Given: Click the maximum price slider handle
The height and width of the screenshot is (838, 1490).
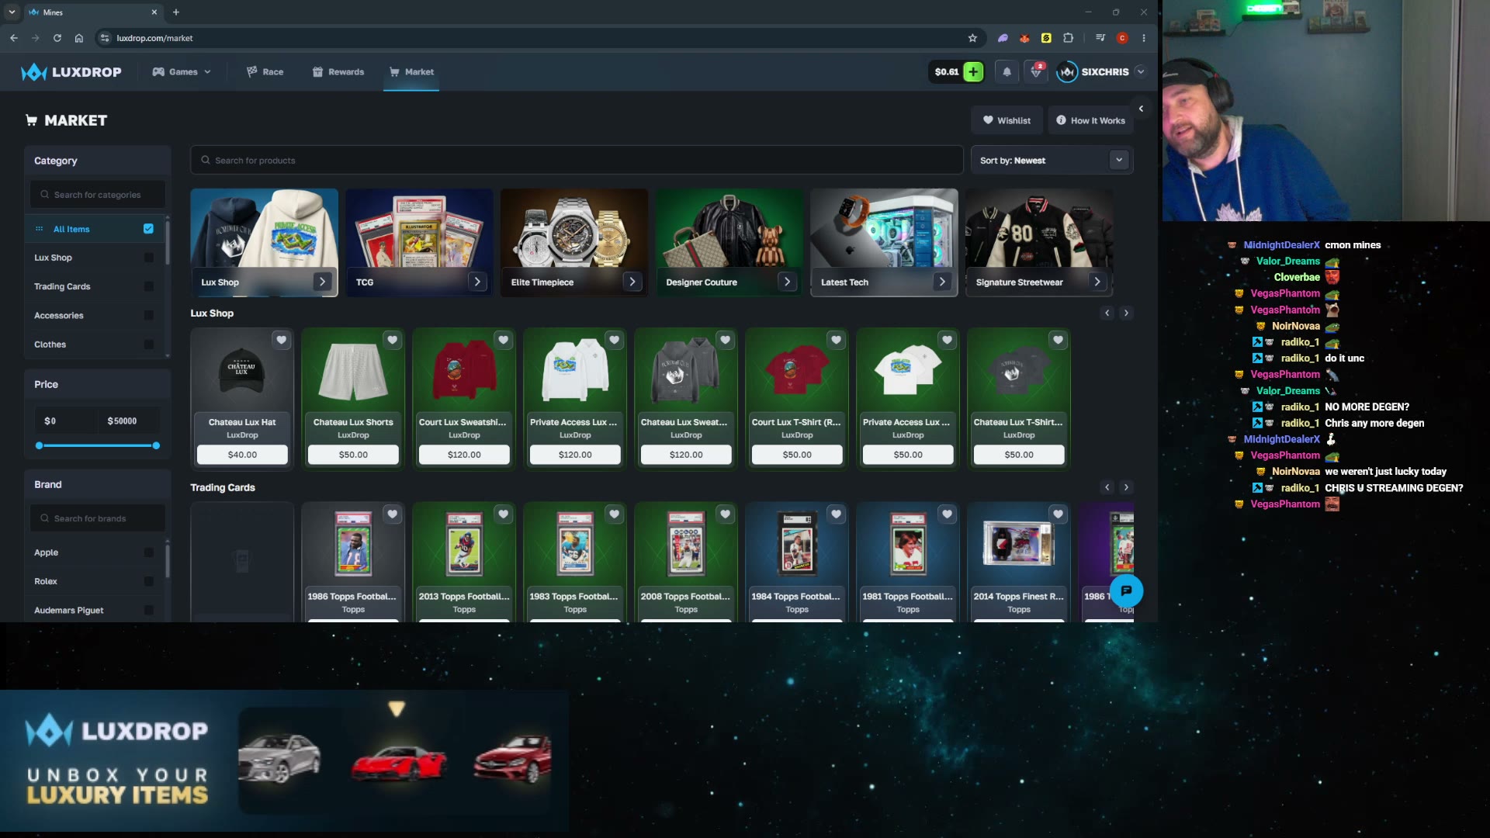Looking at the screenshot, I should [156, 445].
